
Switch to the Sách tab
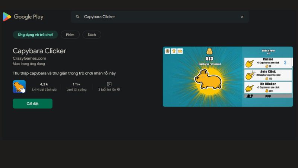click(x=92, y=35)
